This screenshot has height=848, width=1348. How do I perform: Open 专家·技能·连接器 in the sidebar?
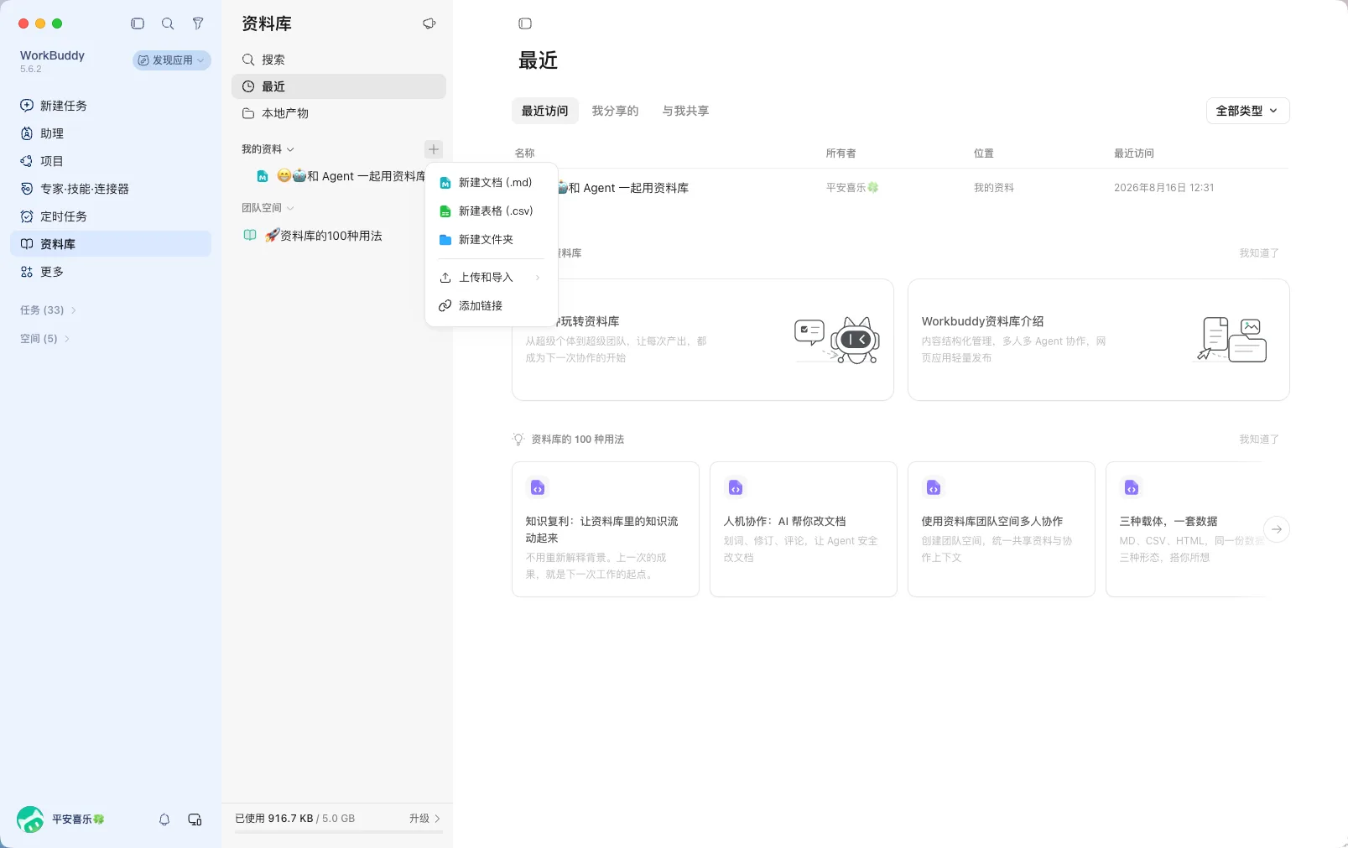(x=111, y=189)
